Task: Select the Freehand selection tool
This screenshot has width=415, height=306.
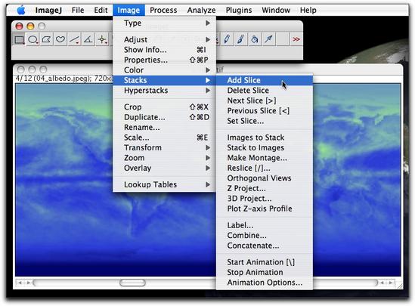Action: pos(60,40)
